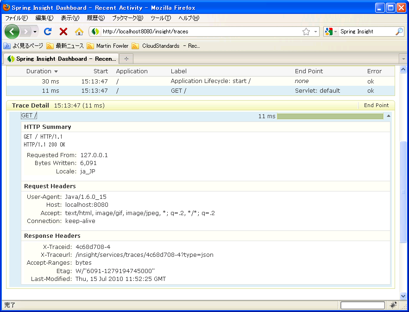The image size is (409, 312).
Task: Click the forward navigation arrow
Action: [26, 32]
